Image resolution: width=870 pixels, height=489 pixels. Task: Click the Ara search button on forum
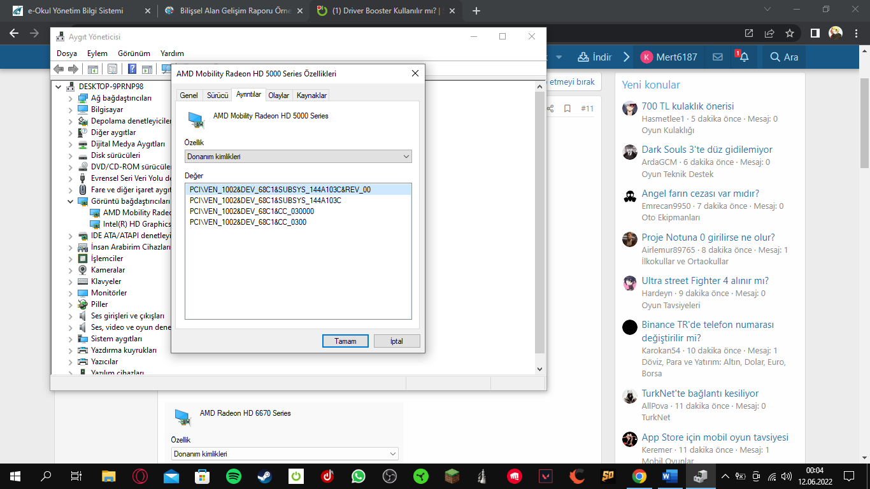pos(784,57)
